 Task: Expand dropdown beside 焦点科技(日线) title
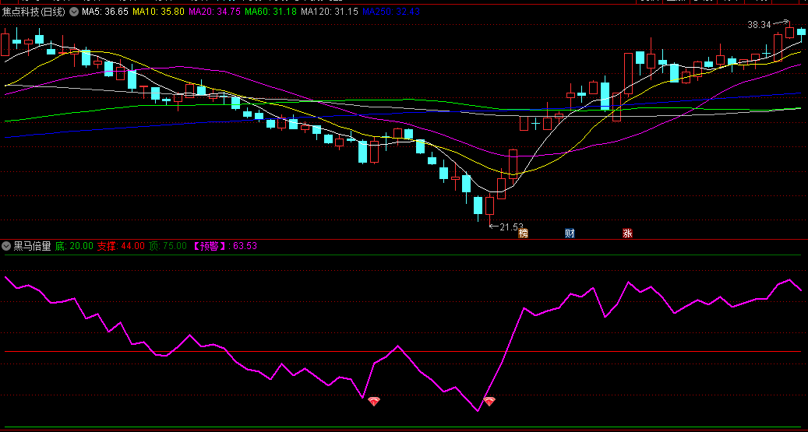tap(74, 12)
